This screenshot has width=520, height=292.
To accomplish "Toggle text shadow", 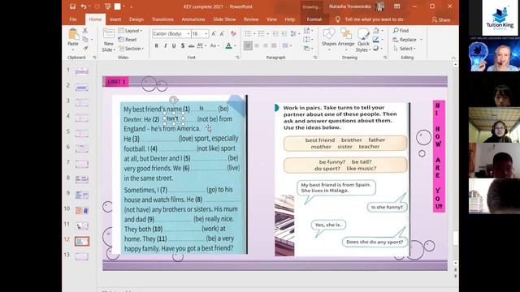I will click(x=182, y=45).
